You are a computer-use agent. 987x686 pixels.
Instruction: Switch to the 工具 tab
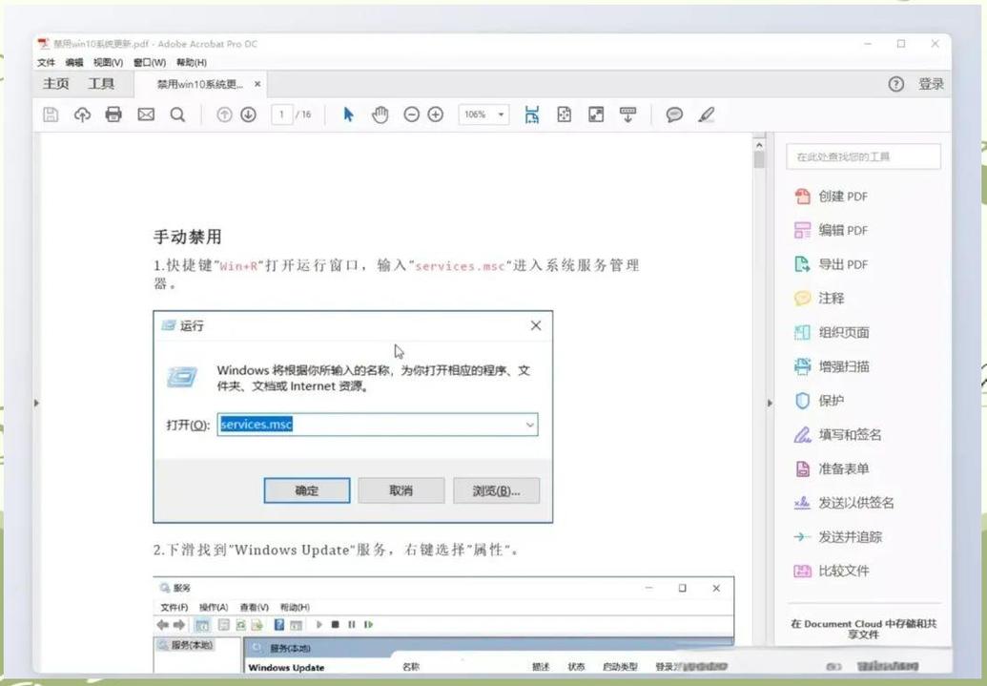(101, 84)
